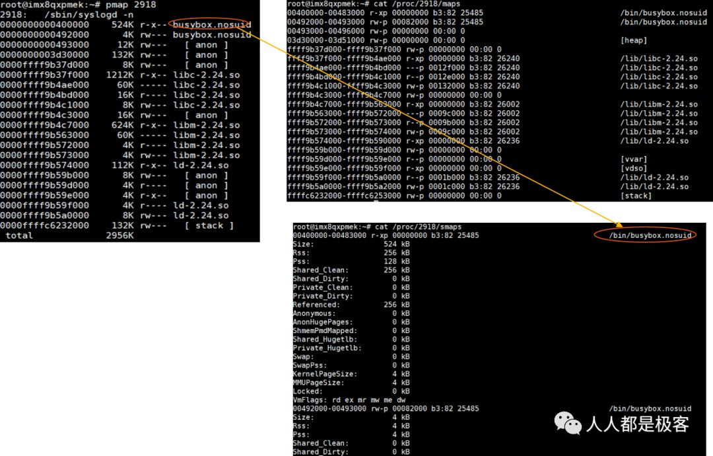Click pmap address 0000ffff9b4ae000

(x=45, y=85)
